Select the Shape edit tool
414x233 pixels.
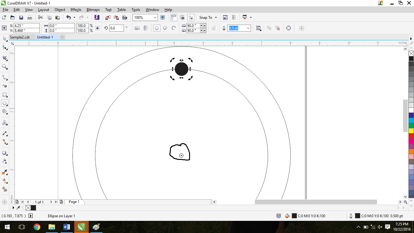coord(5,47)
